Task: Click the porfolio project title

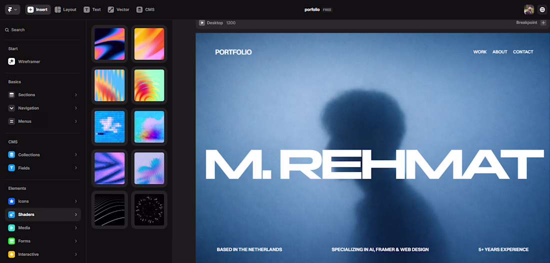Action: point(312,10)
